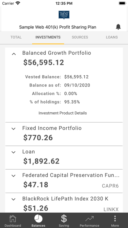Switch to the TOTAL tab
The height and width of the screenshot is (228, 128).
(x=16, y=37)
